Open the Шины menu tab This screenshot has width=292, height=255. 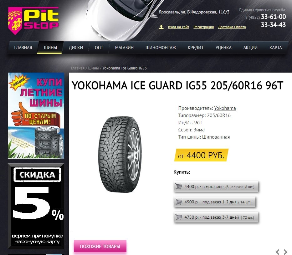[50, 48]
